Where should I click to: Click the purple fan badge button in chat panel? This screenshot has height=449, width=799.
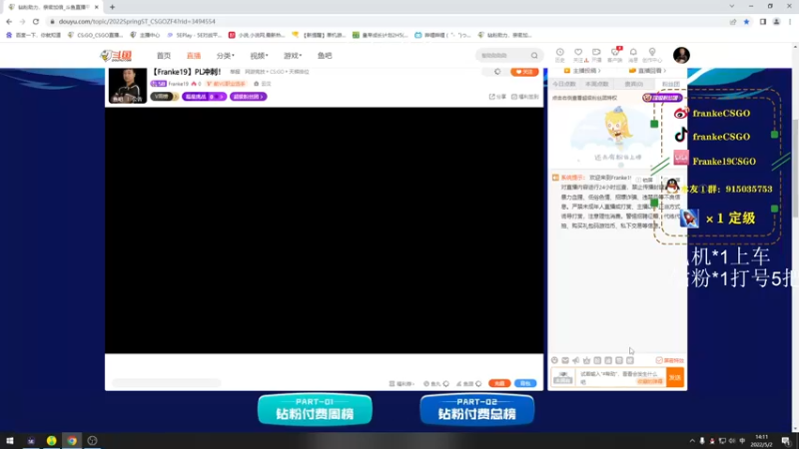point(662,98)
